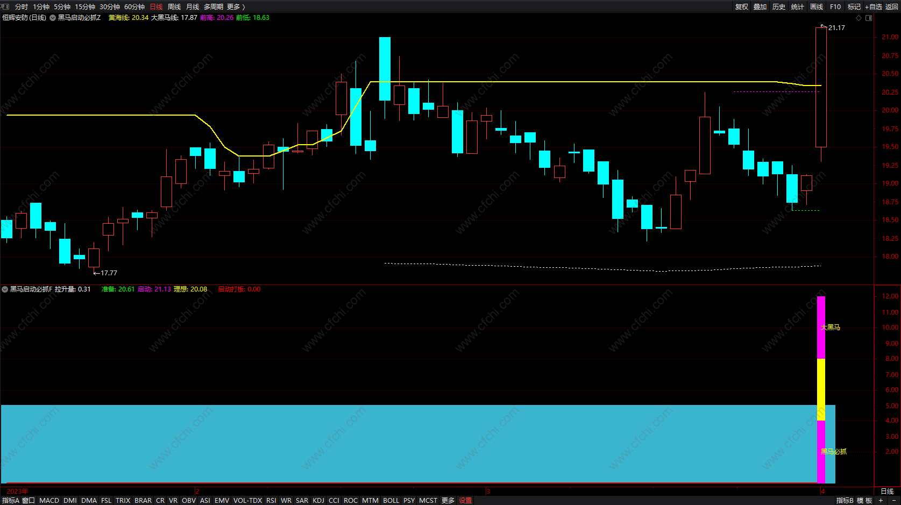Switch sub-chart to WR indicator
Image resolution: width=901 pixels, height=505 pixels.
pos(286,500)
